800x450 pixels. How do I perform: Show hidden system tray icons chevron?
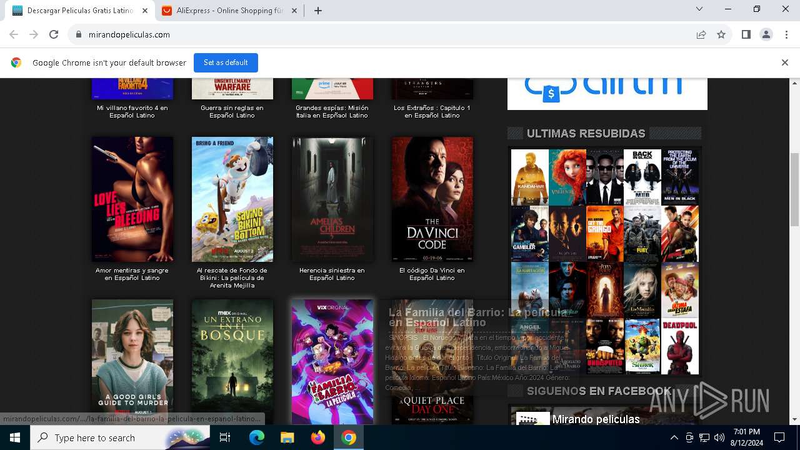[674, 437]
